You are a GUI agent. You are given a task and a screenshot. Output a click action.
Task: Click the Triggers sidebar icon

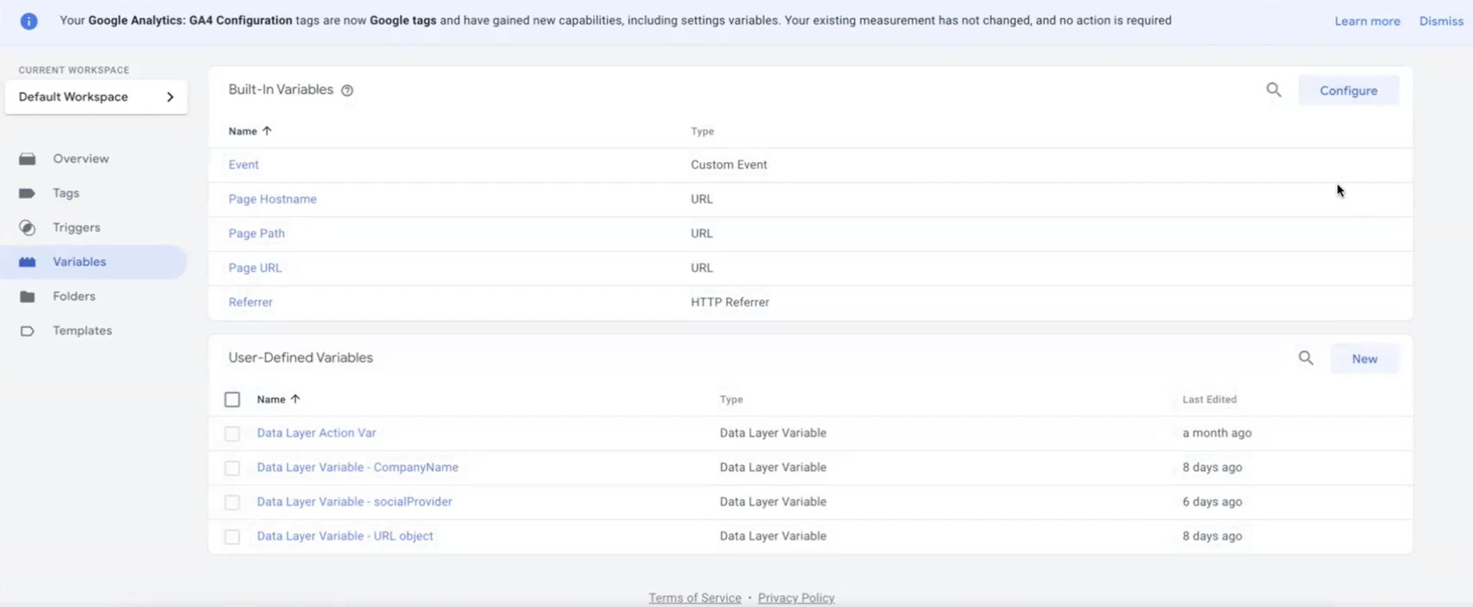point(27,227)
